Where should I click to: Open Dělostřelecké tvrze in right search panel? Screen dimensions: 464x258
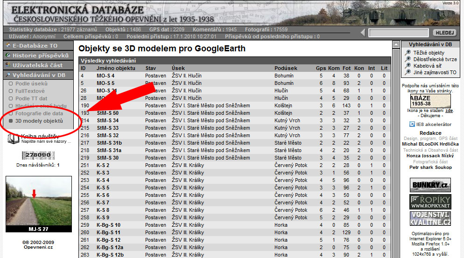tap(435, 60)
